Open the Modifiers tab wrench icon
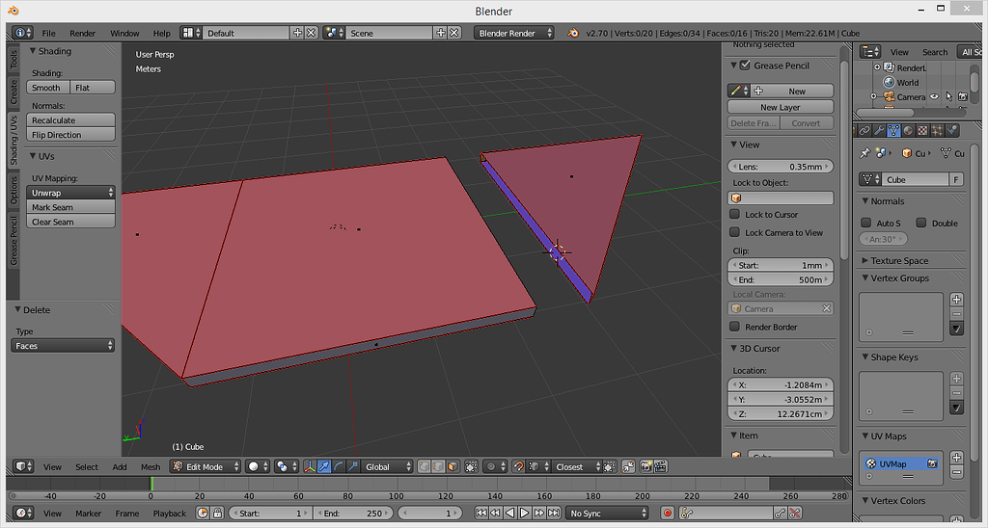The image size is (988, 528). tap(879, 130)
